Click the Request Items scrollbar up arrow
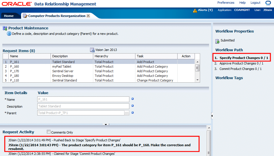Viewport: 274px width, 156px height. [x=197, y=62]
